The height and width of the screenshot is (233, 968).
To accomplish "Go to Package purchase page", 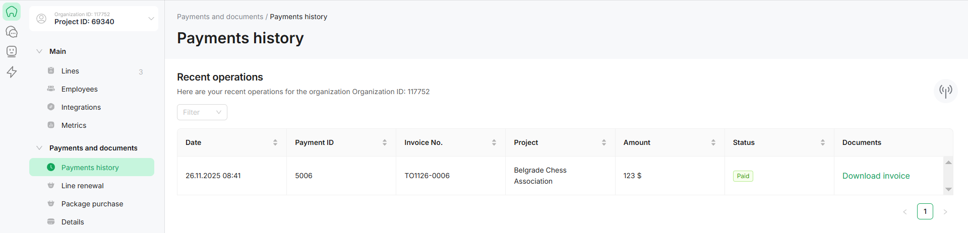I will click(92, 204).
